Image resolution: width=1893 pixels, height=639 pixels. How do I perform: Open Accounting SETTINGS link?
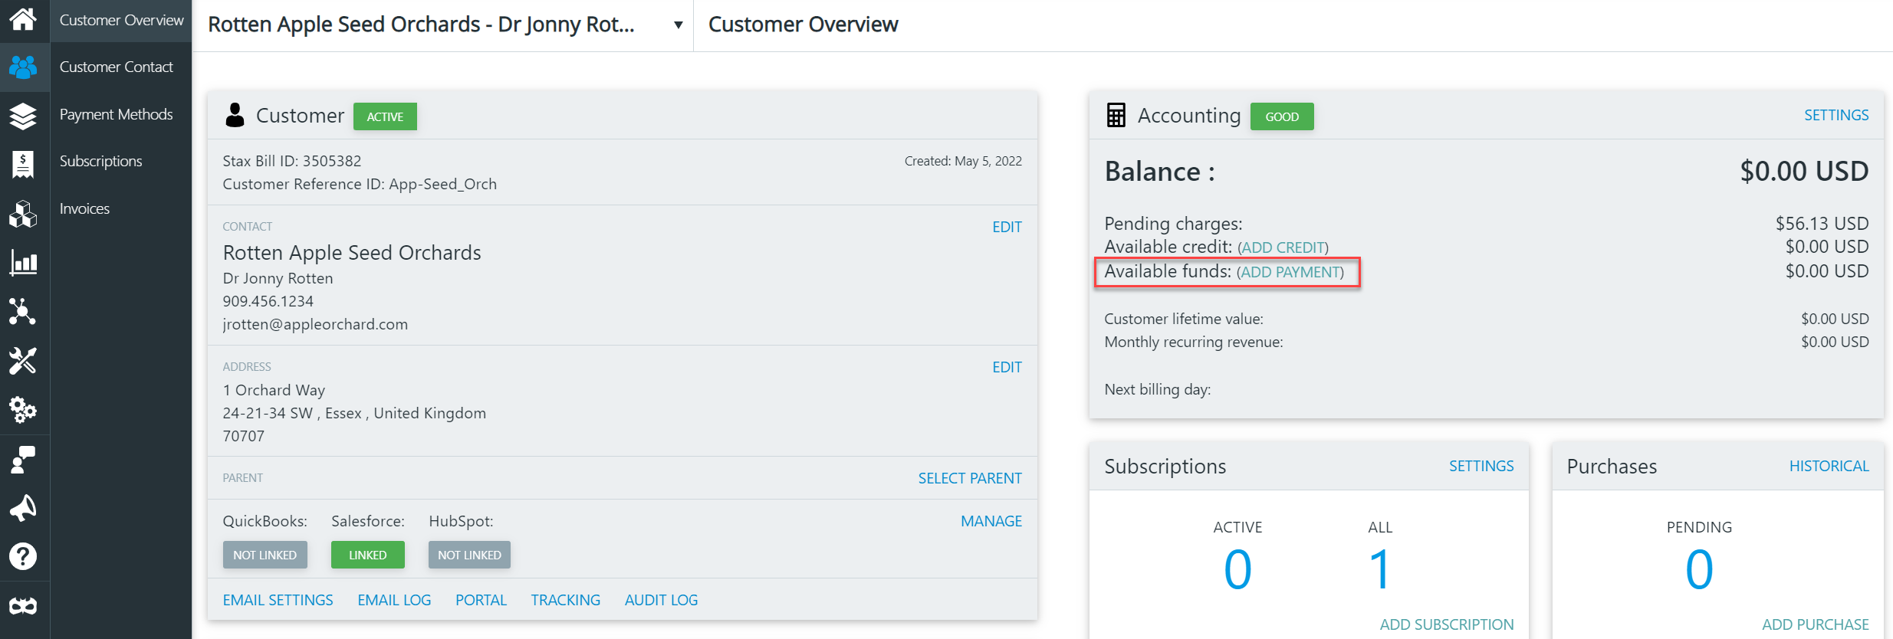coord(1836,115)
